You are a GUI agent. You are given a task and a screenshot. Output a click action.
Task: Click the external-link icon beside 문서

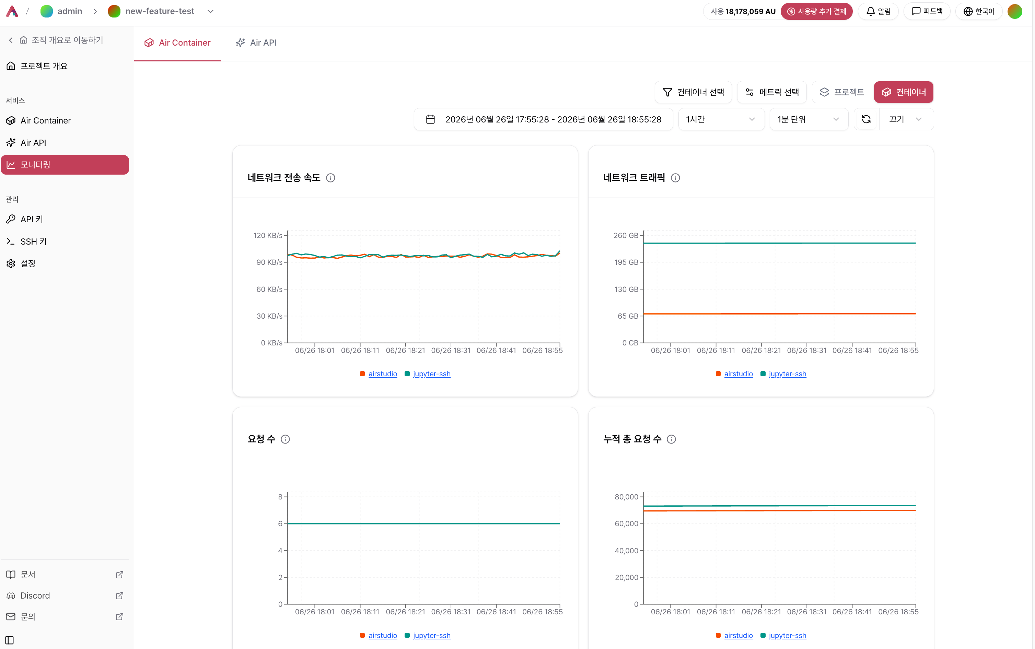[120, 575]
